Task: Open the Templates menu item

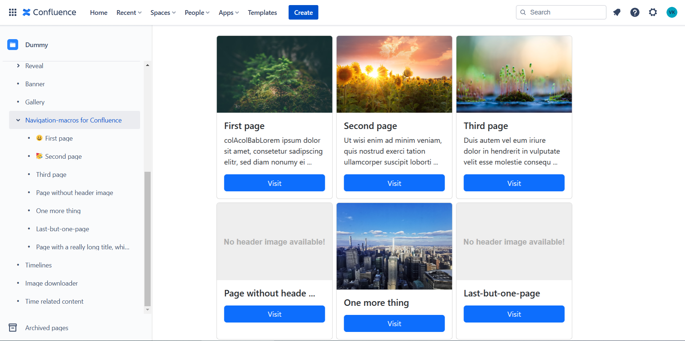Action: 262,12
